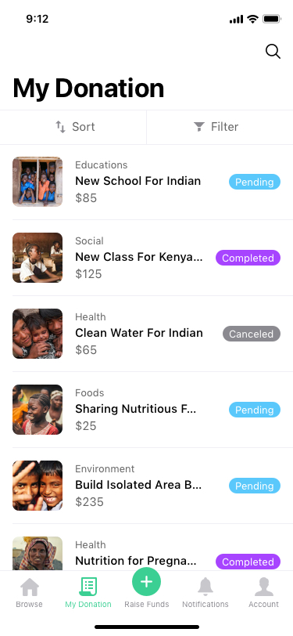The height and width of the screenshot is (636, 293).
Task: Open Notifications bell icon
Action: pyautogui.click(x=205, y=587)
